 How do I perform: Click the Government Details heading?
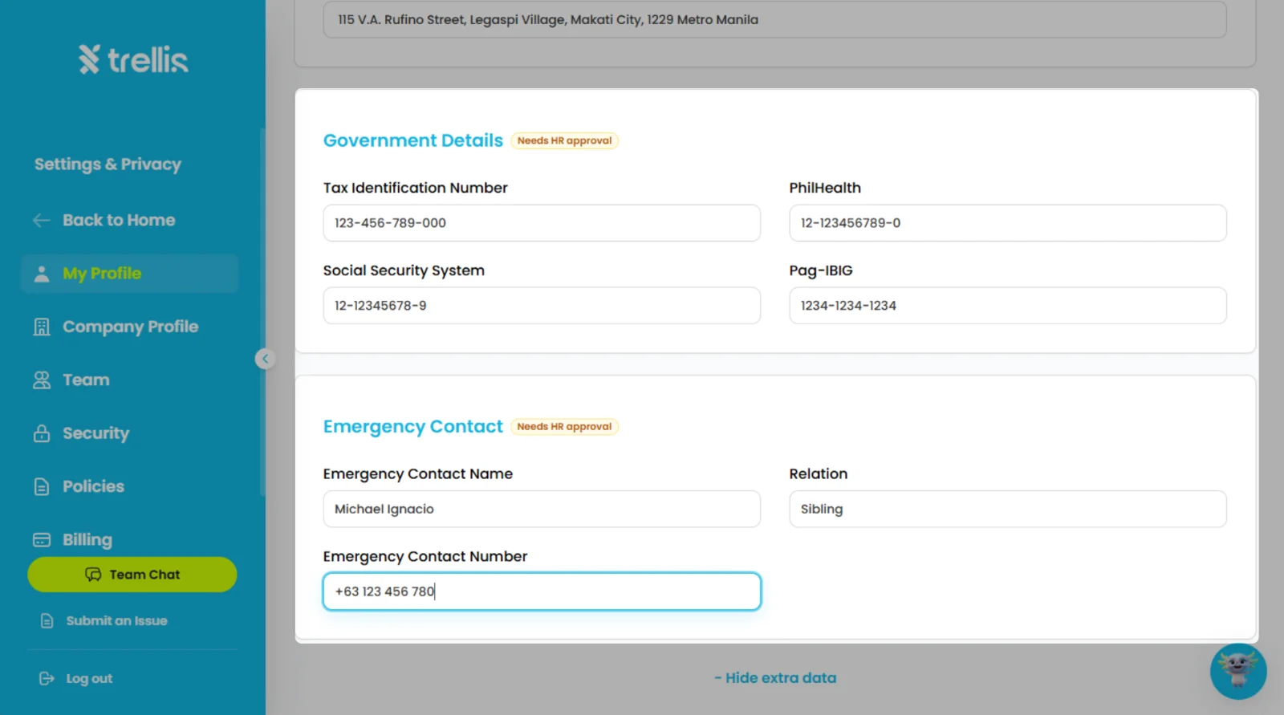coord(413,140)
